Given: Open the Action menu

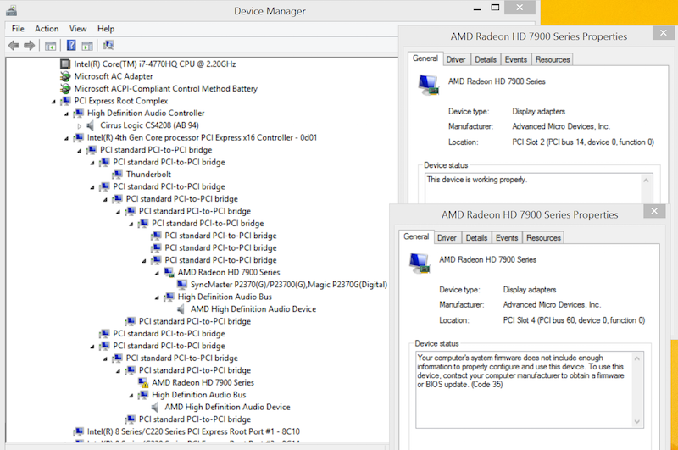Looking at the screenshot, I should 47,29.
